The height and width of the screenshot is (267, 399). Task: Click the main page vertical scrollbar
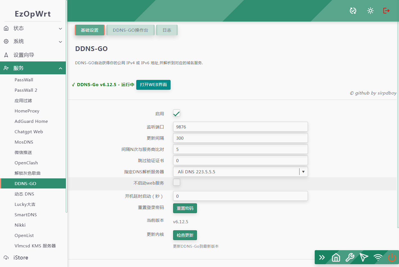coord(398,125)
